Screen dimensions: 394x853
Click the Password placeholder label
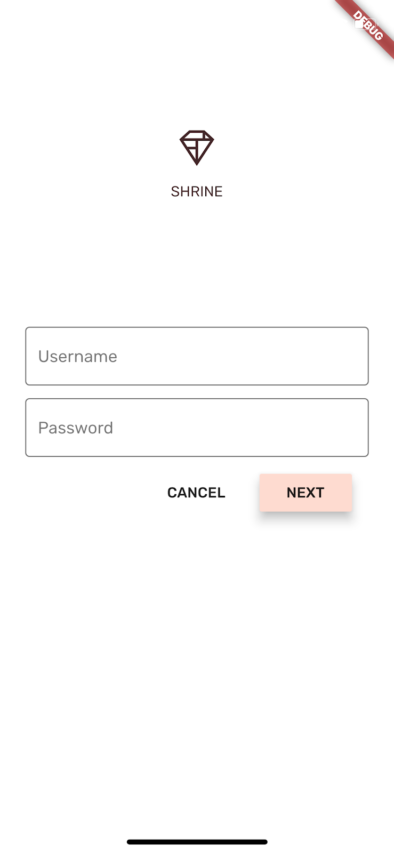click(76, 428)
